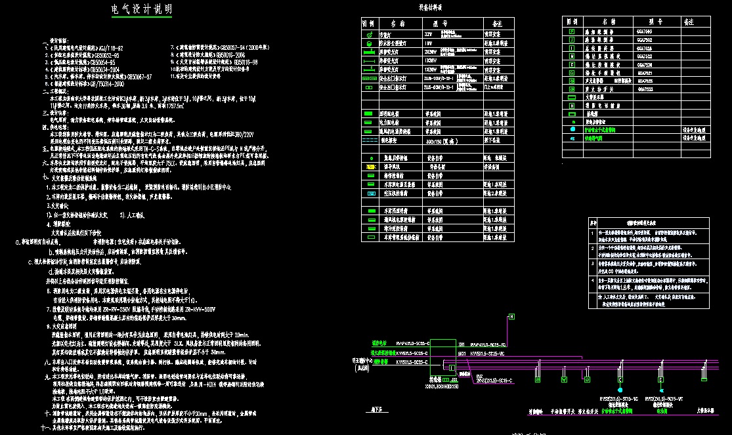The height and width of the screenshot is (435, 732).
Task: Click the cyan circle symbol in the right legend table
Action: pos(572,130)
